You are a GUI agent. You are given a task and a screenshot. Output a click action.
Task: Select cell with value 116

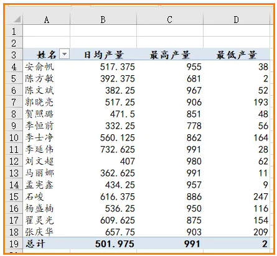[x=237, y=208]
